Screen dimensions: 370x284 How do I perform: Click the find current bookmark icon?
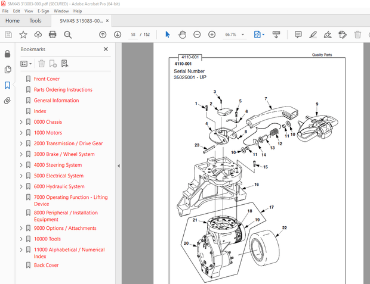point(64,64)
